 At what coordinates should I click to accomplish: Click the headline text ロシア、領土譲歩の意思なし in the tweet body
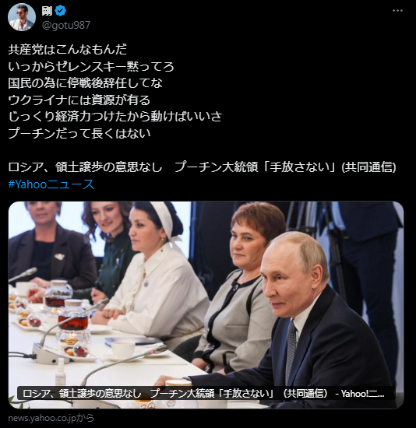85,167
